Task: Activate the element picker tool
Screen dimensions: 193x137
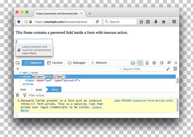Action: pos(18,63)
